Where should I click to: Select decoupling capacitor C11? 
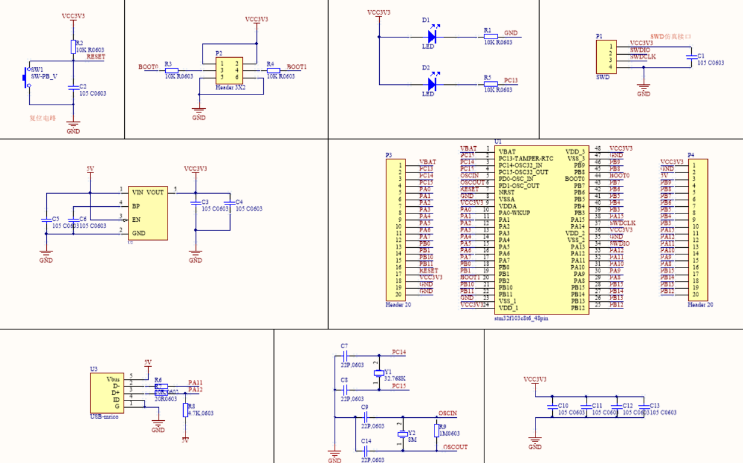(585, 407)
